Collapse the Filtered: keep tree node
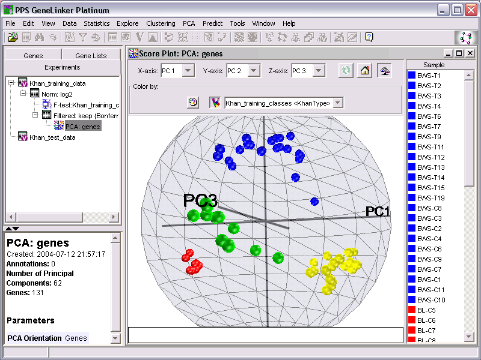The height and width of the screenshot is (360, 481). tap(35, 115)
